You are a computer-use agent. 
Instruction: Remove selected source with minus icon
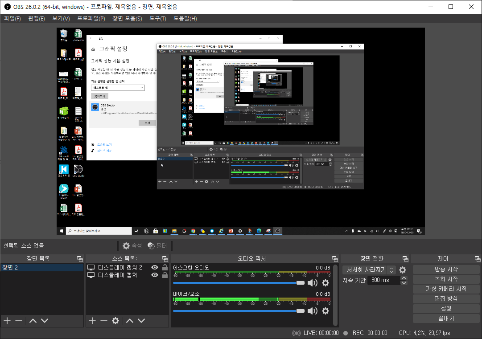click(104, 321)
